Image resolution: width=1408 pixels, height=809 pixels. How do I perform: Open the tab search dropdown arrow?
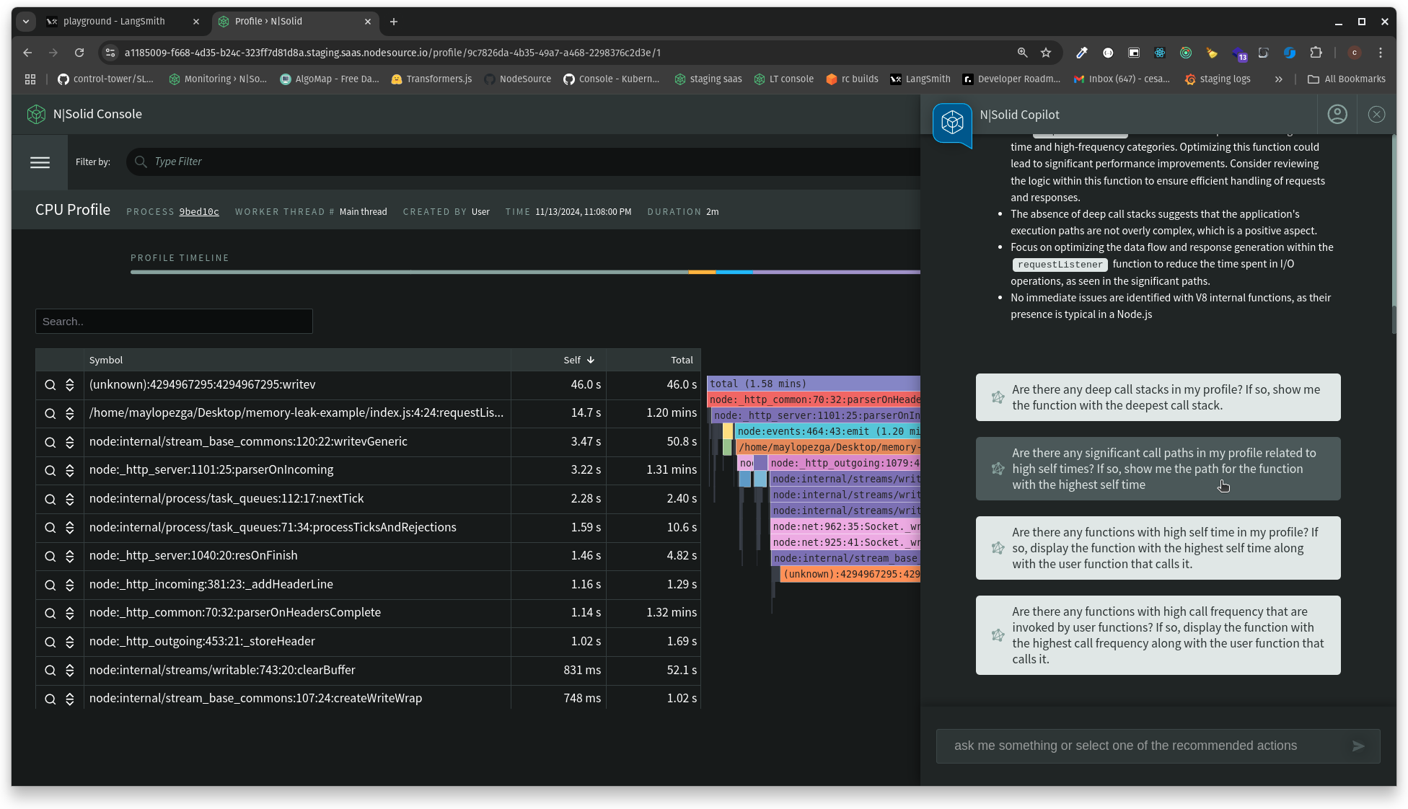[x=26, y=22]
